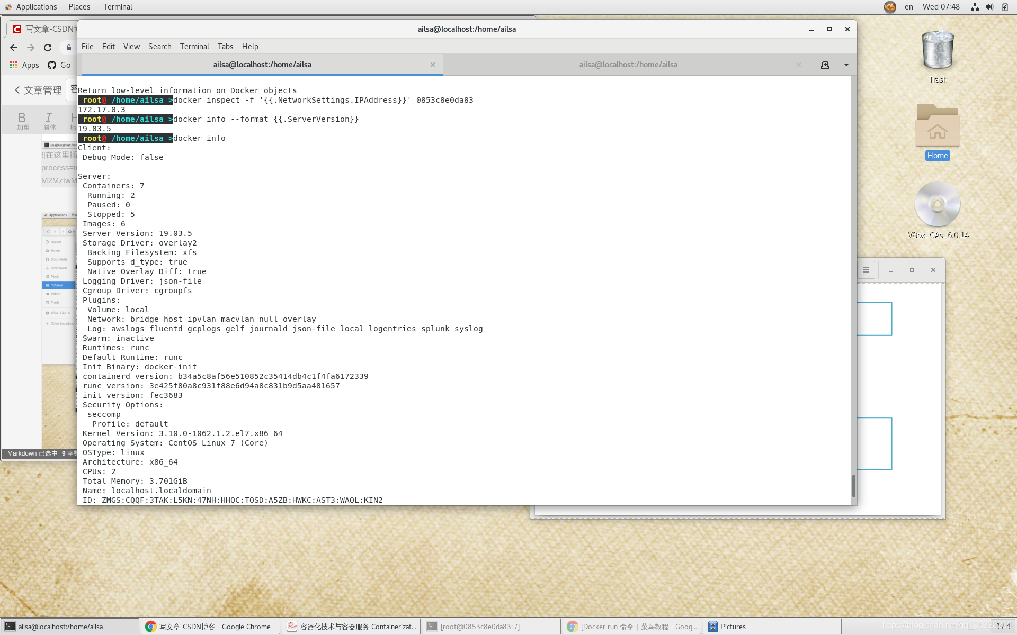Open the Applications menu in top panel
The image size is (1017, 635).
tap(36, 7)
